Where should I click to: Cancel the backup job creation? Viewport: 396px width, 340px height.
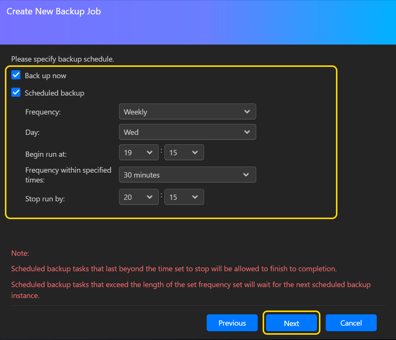point(351,323)
